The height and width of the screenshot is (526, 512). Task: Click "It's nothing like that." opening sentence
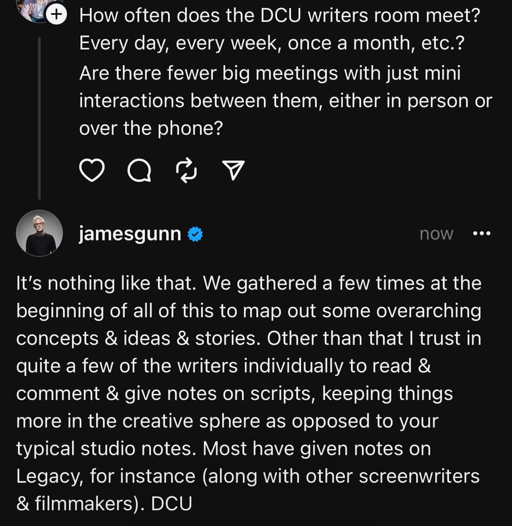point(106,283)
